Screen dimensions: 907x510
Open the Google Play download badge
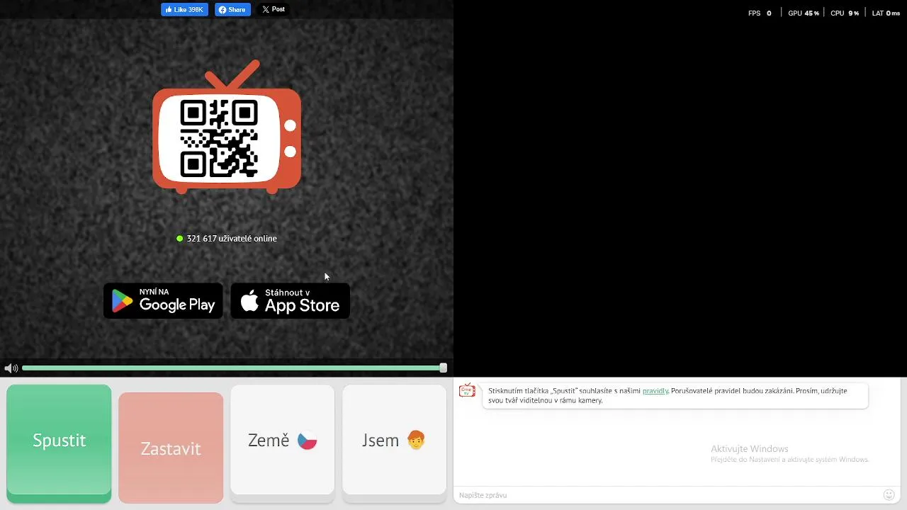[163, 301]
